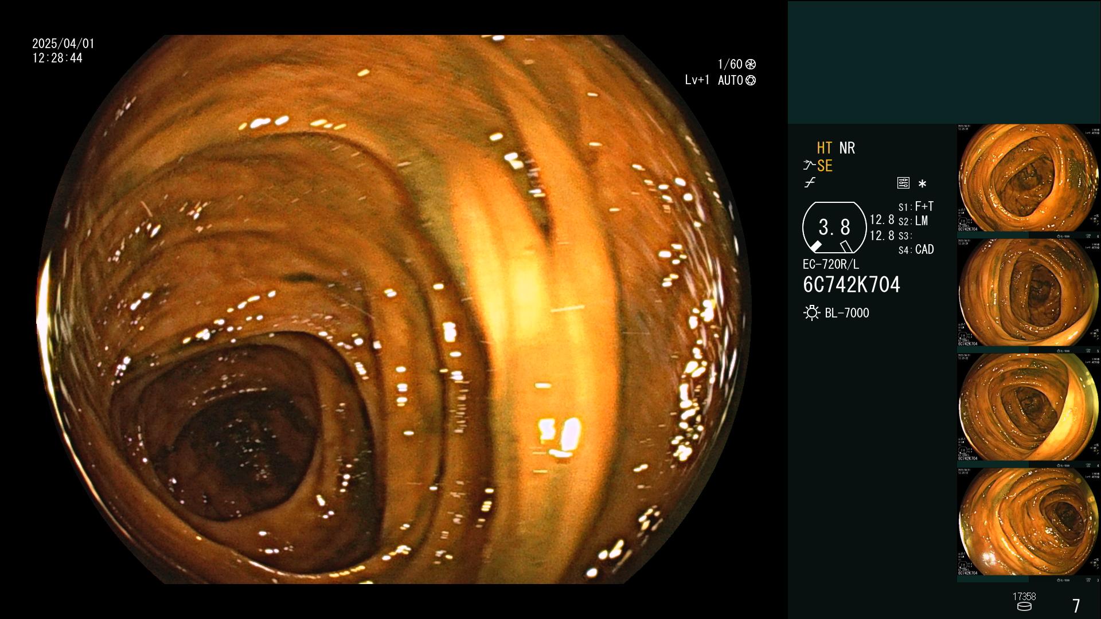The image size is (1101, 619).
Task: Click the upper 12.8 diameter value
Action: tap(882, 220)
